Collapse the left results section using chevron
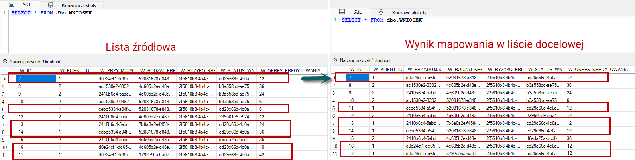This screenshot has height=160, width=635. click(x=5, y=61)
